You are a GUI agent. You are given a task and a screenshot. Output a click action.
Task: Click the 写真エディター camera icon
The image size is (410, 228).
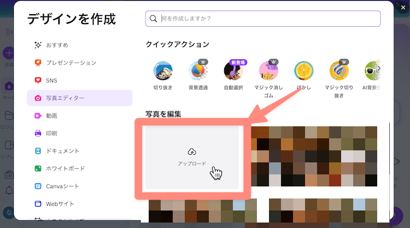click(x=38, y=98)
